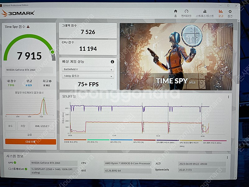Click the CPU 점수 value 11 194
Image resolution: width=249 pixels, height=187 pixels.
tap(88, 49)
